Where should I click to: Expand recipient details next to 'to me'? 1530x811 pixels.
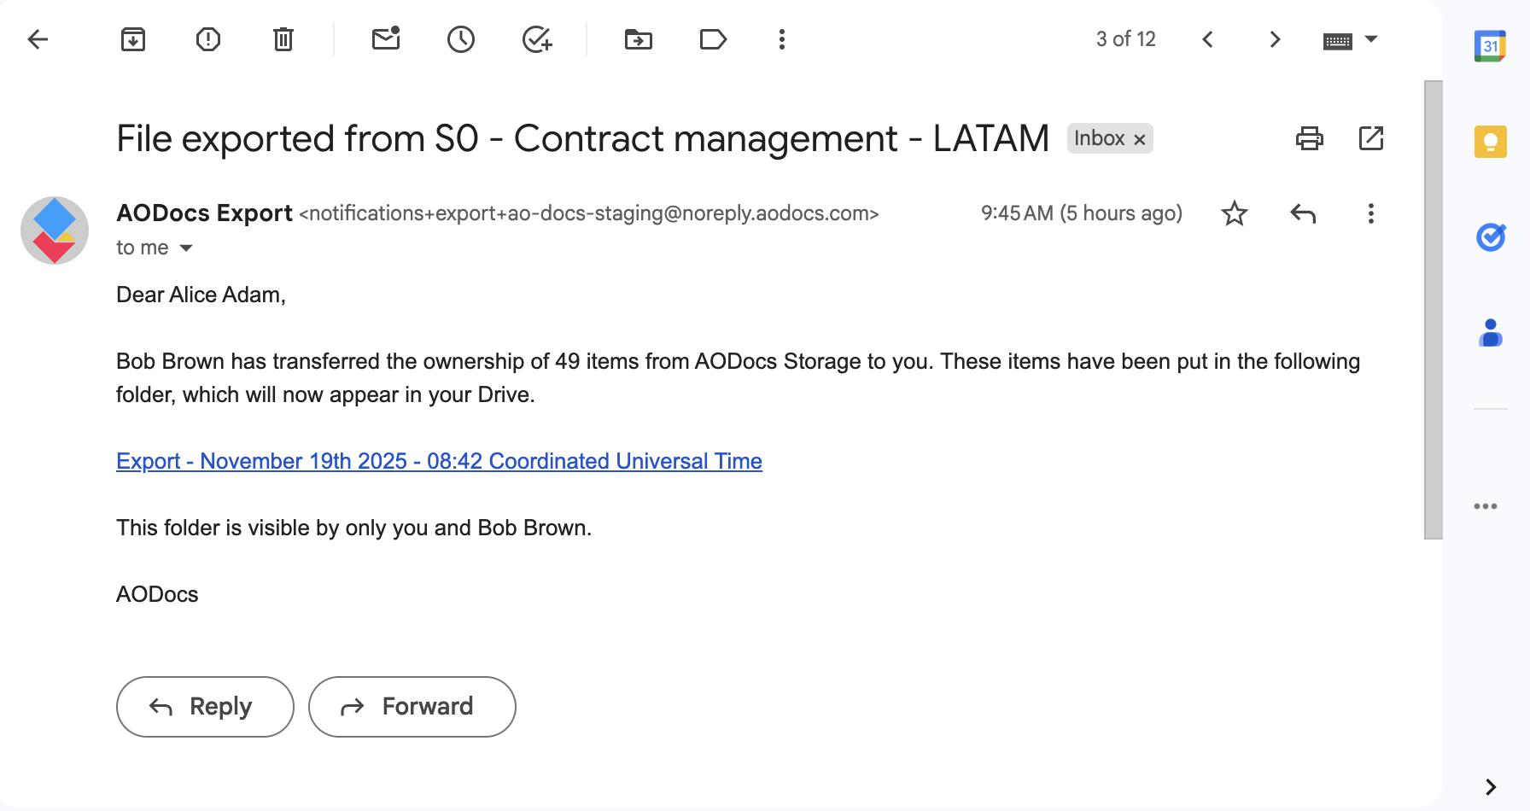click(186, 248)
